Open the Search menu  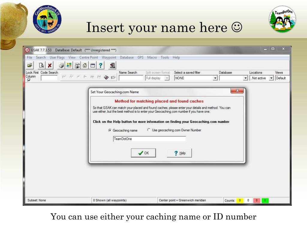point(41,57)
